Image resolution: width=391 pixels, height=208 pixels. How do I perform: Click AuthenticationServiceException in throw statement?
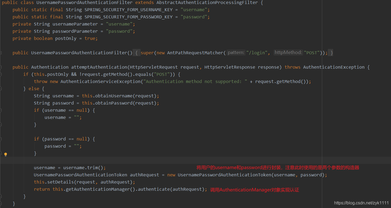tap(101, 81)
